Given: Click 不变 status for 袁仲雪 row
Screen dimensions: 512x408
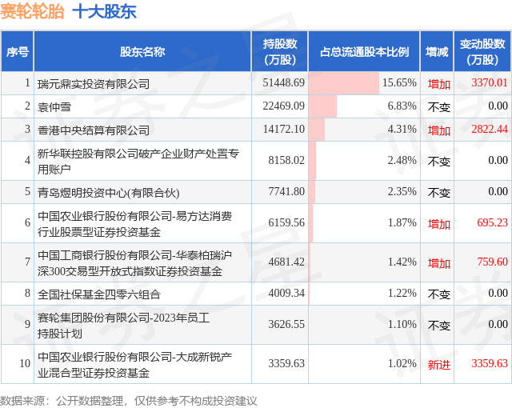Looking at the screenshot, I should [x=439, y=107].
